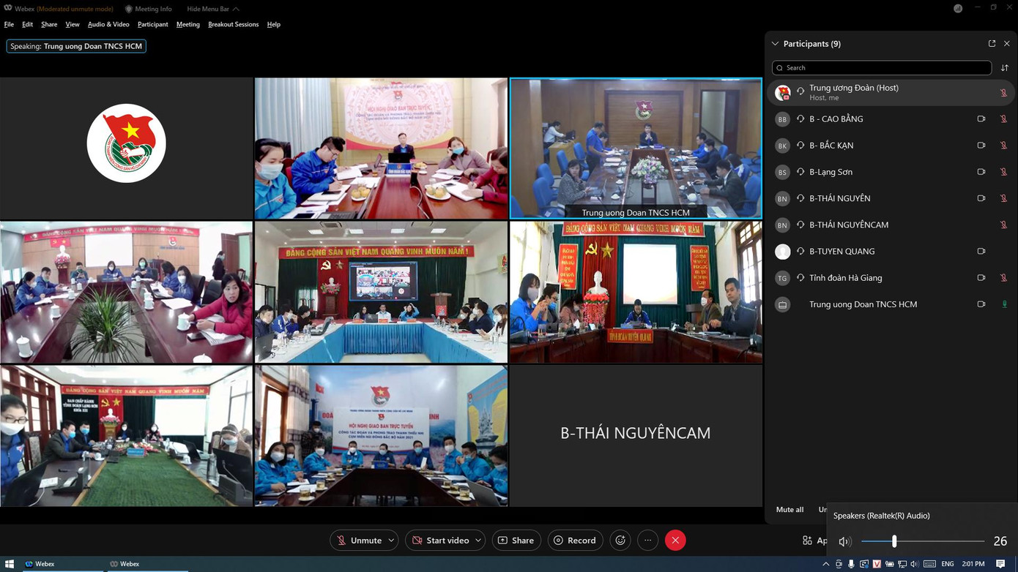Pop out the Participants panel

point(992,43)
